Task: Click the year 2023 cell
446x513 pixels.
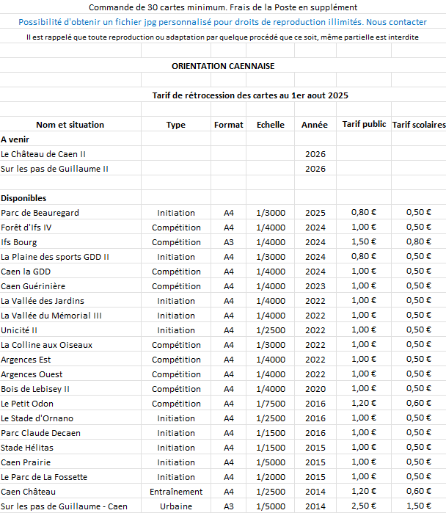Action: (315, 286)
